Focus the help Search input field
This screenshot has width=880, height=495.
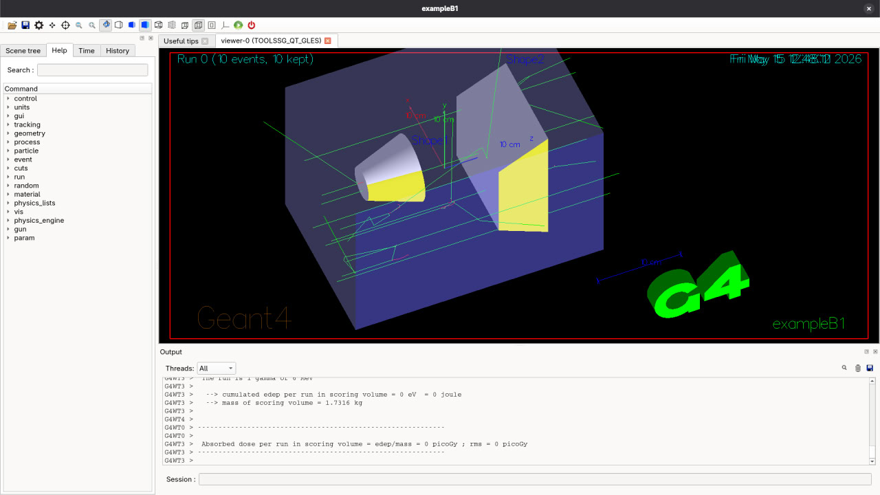coord(92,70)
